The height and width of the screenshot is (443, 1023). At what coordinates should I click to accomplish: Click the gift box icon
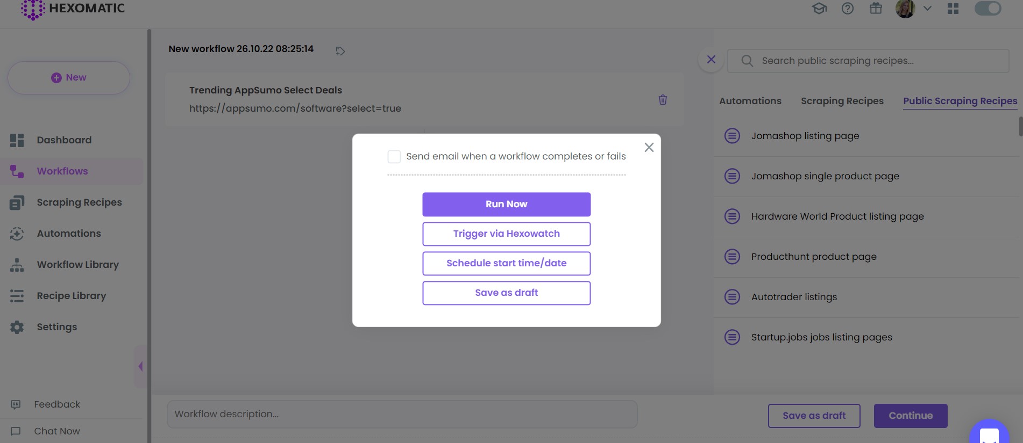coord(876,9)
